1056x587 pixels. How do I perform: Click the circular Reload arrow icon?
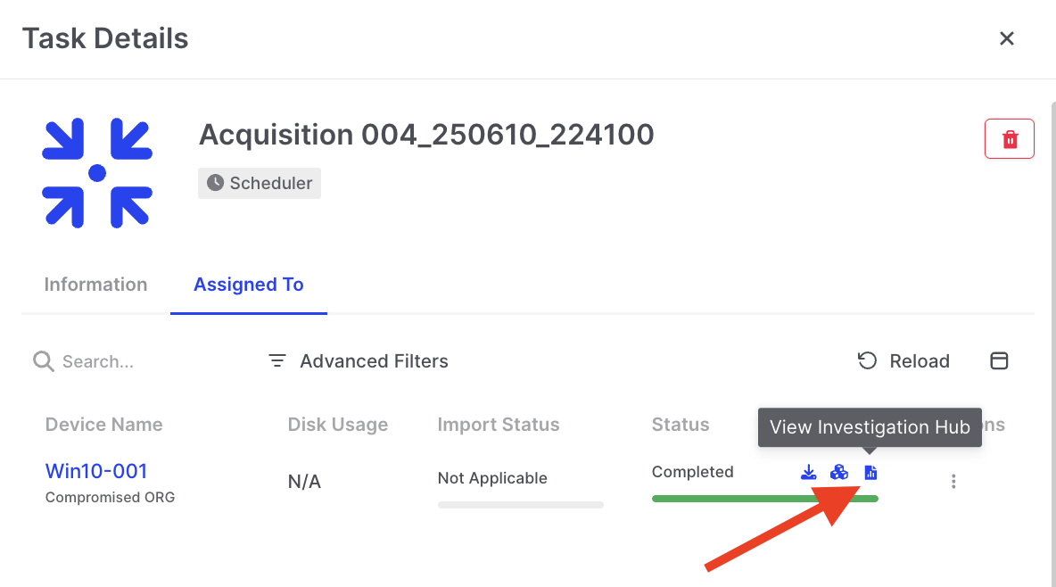click(867, 360)
